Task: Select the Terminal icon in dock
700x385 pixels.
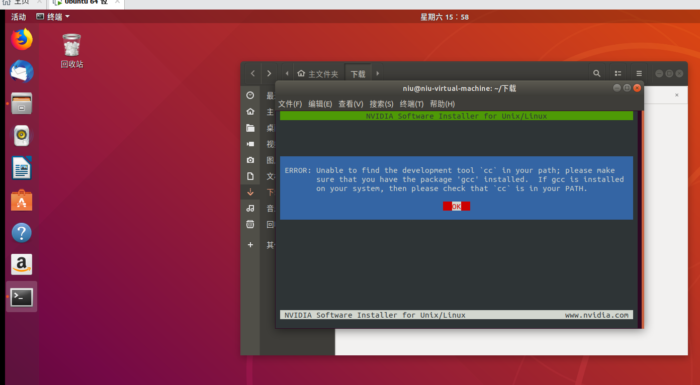Action: [x=22, y=297]
